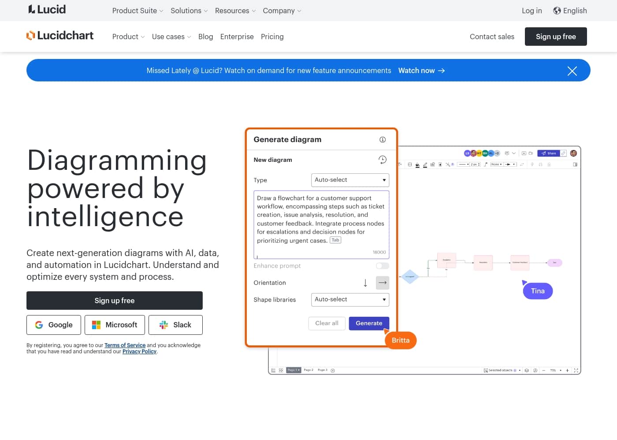This screenshot has height=440, width=617.
Task: Click the zoom out minus icon in preview
Action: point(544,370)
